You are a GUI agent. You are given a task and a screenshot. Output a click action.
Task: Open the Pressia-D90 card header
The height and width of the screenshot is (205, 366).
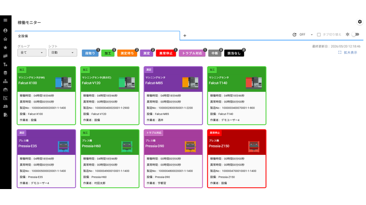(173, 142)
